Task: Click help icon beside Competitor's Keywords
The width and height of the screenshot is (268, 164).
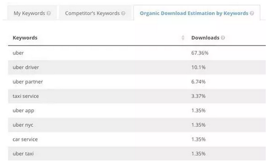Action: point(123,14)
